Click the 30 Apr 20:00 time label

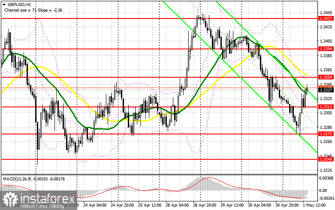[x=287, y=205]
